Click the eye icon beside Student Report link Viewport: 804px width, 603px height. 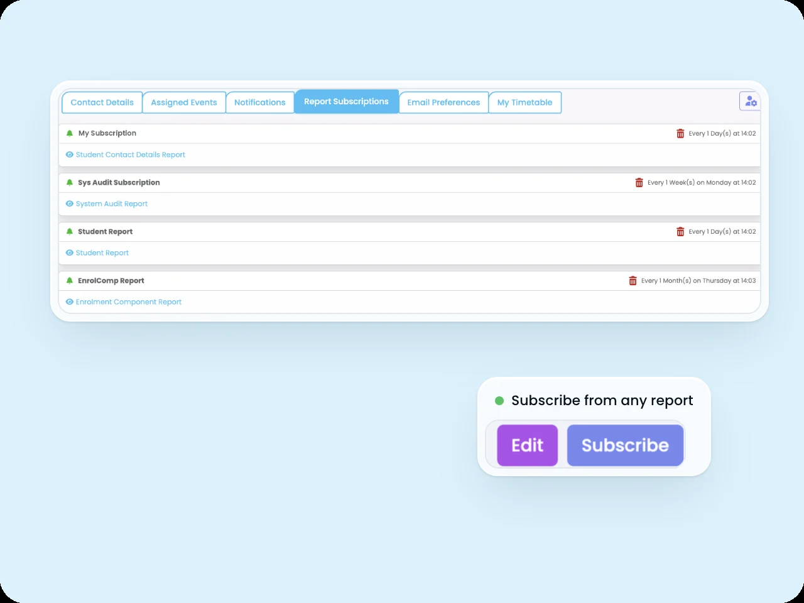point(70,253)
